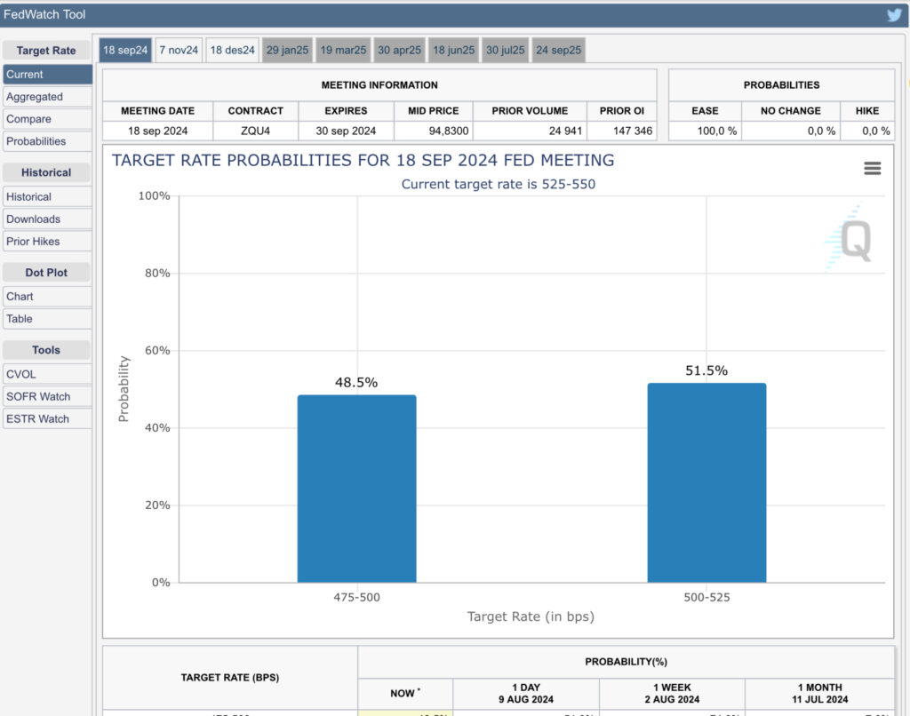Click the 48.5% bar label
This screenshot has height=716, width=910.
tap(356, 382)
